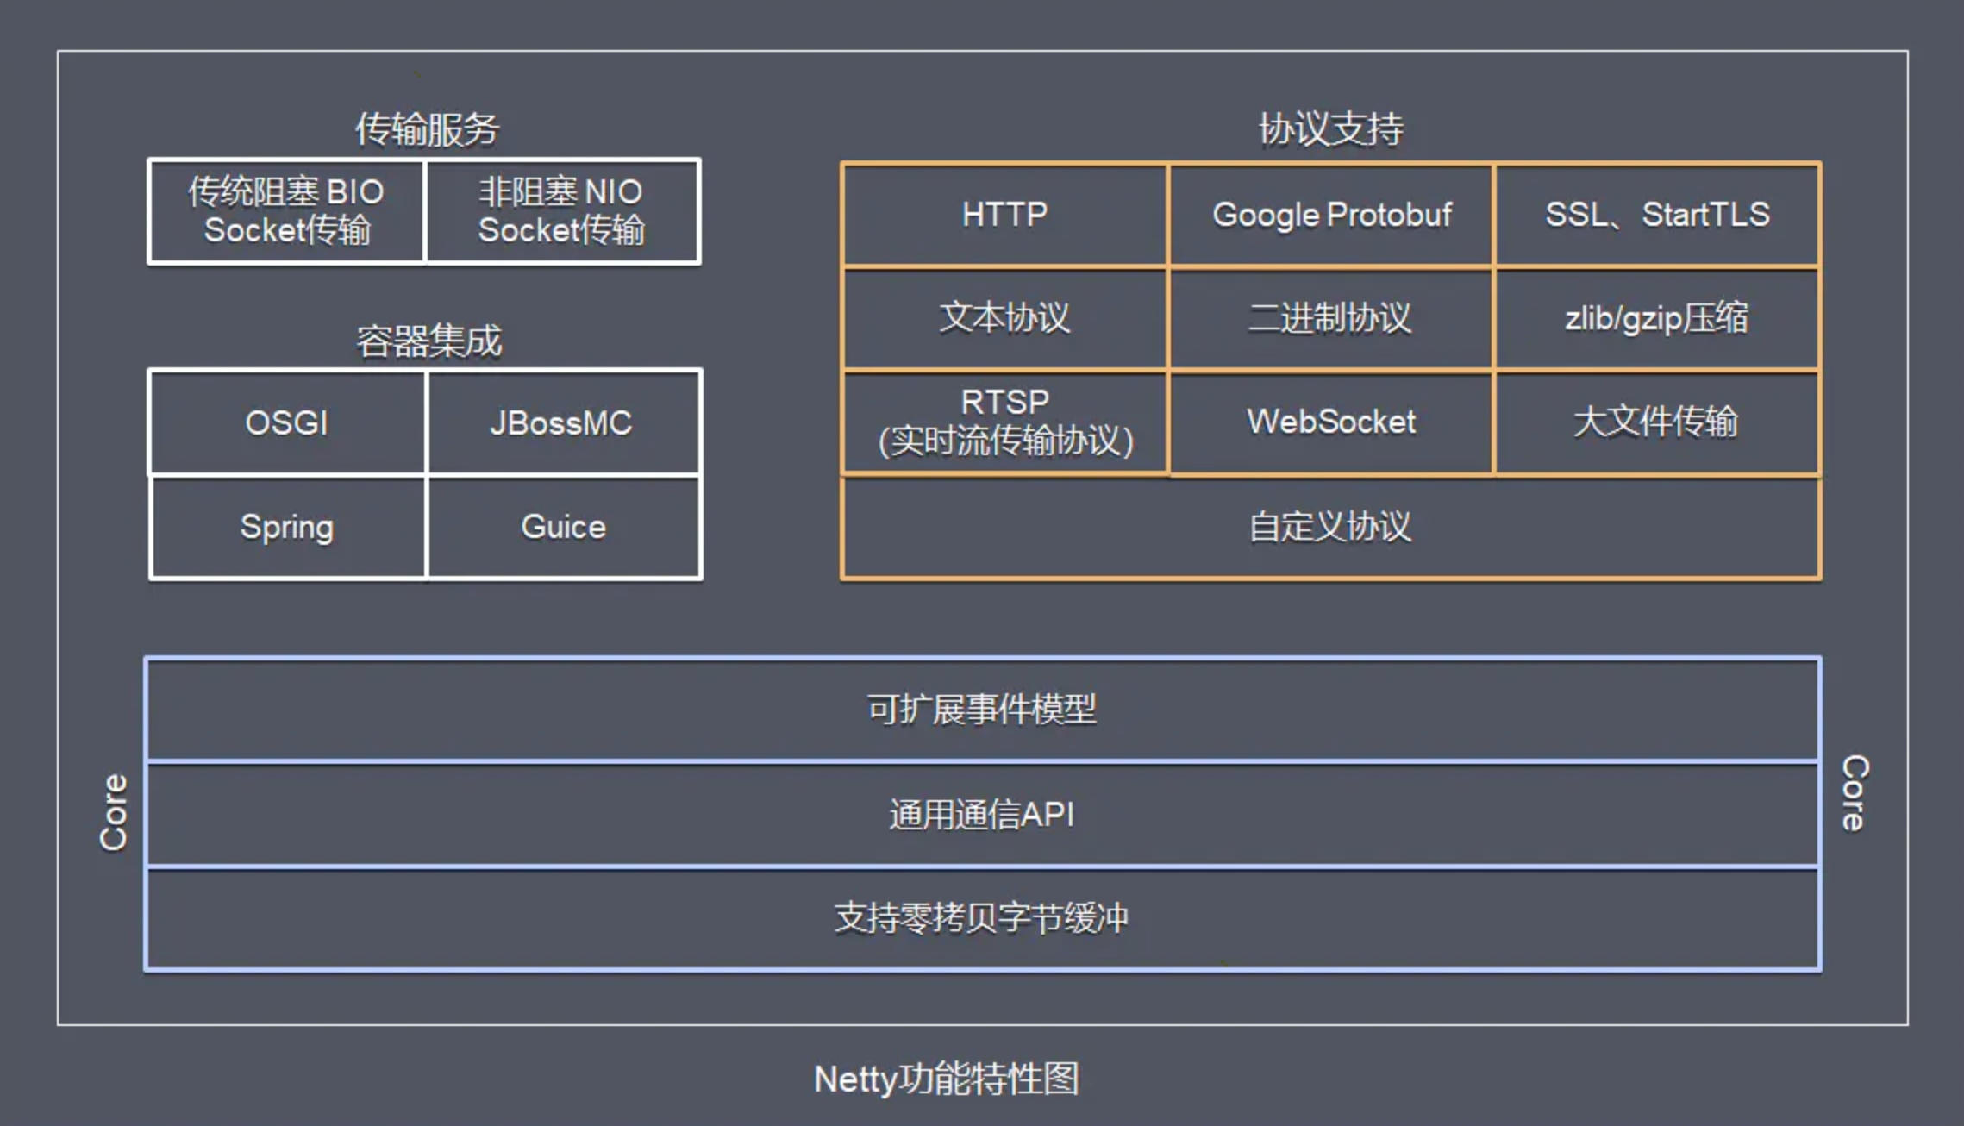Select the Google Protobuf box
The width and height of the screenshot is (1964, 1126).
pyautogui.click(x=1331, y=214)
